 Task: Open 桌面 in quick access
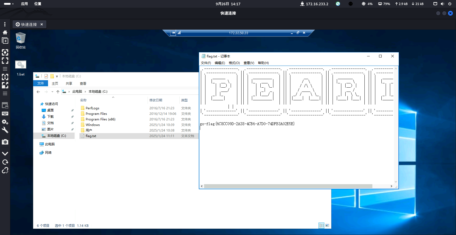[50, 110]
